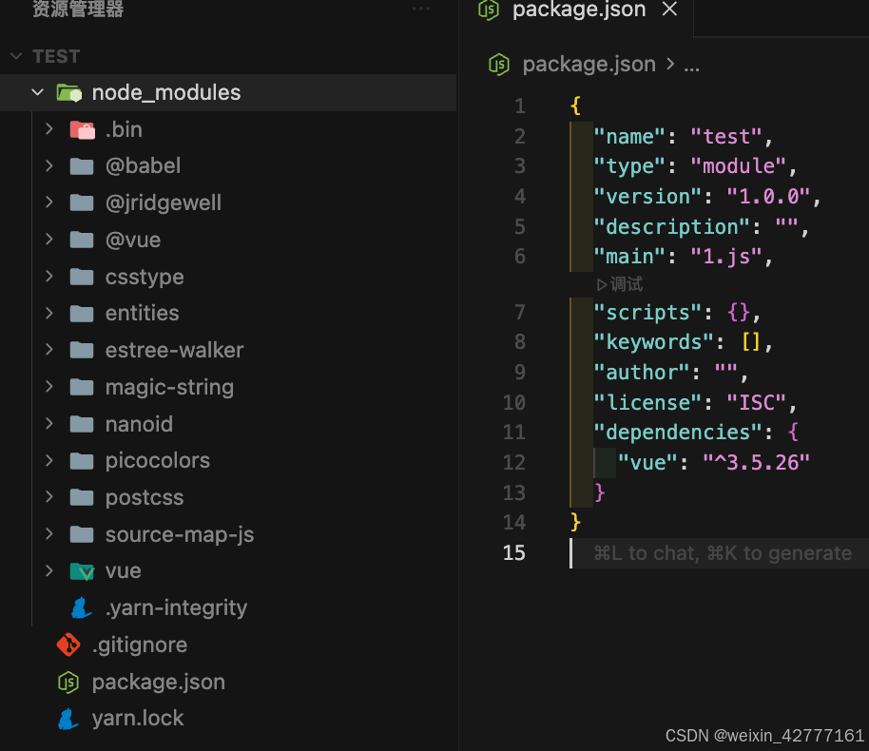Screen dimensions: 869x751
Task: Click the "name" key on line 2
Action: coord(629,136)
